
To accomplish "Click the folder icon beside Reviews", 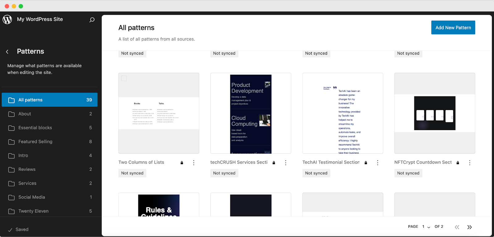I will (x=11, y=170).
